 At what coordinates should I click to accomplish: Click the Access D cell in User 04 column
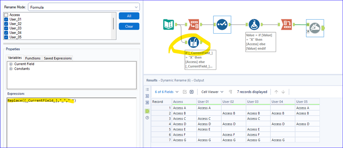pos(283,124)
